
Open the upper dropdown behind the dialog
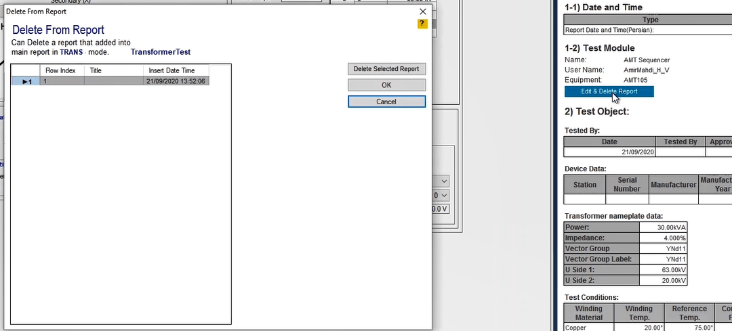(443, 181)
